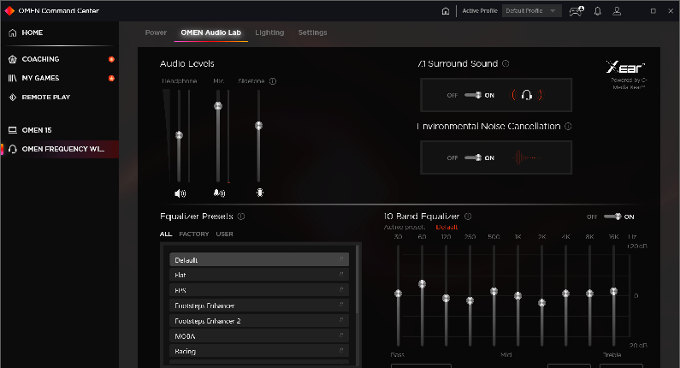
Task: Click the edit icon on FPS preset
Action: (x=341, y=289)
